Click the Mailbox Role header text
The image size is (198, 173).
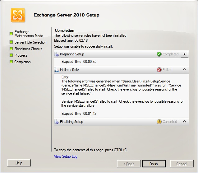click(x=69, y=70)
